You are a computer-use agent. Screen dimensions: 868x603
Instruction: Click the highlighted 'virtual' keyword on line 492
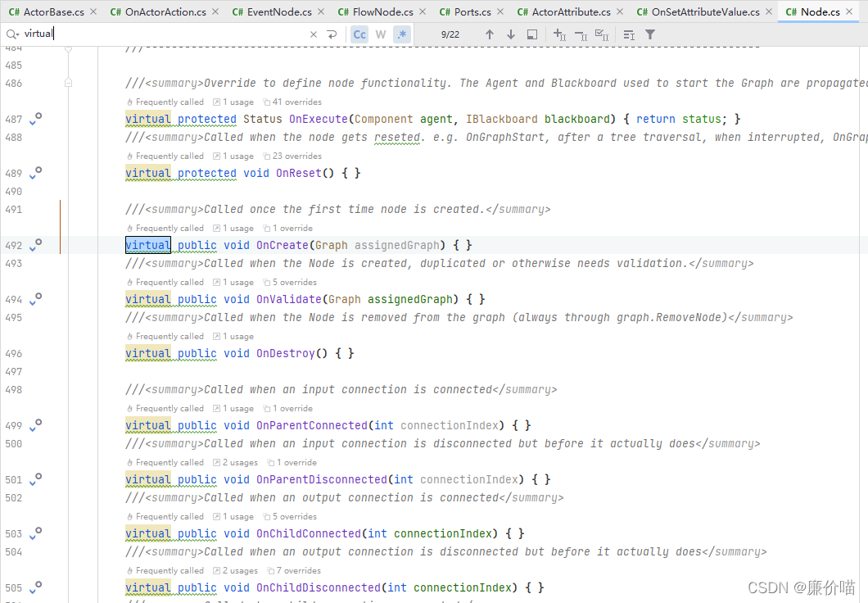click(x=147, y=245)
